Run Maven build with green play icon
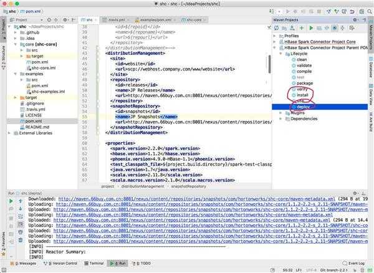374x273 pixels. (311, 28)
